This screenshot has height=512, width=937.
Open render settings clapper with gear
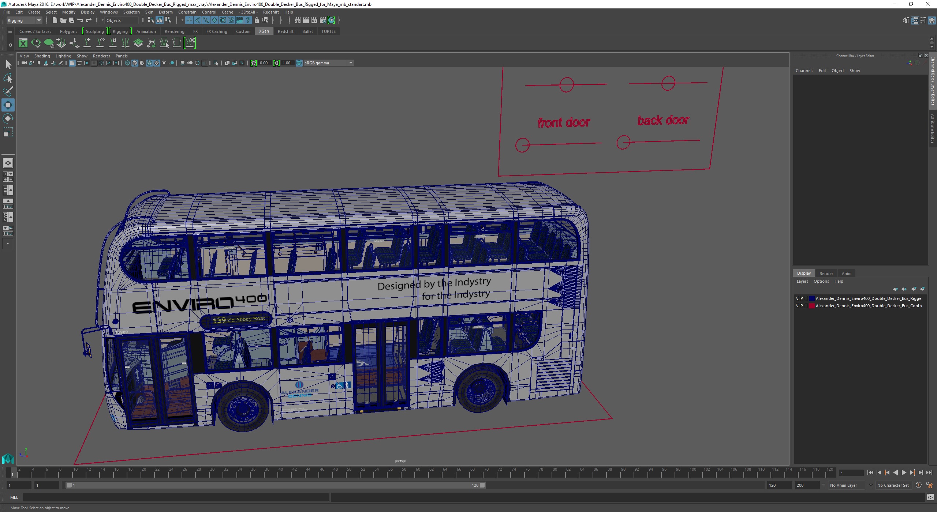coord(323,20)
